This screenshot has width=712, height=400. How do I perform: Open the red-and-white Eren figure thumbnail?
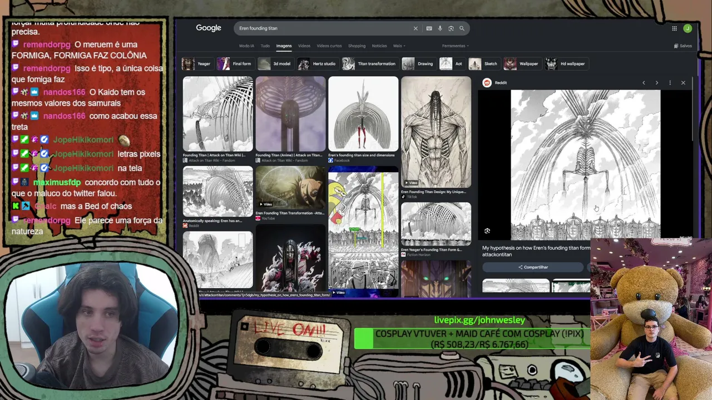(290, 258)
